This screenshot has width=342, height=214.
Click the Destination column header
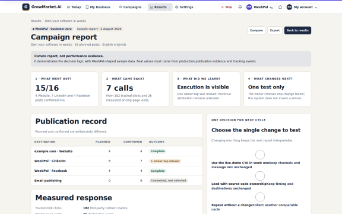pos(45,141)
